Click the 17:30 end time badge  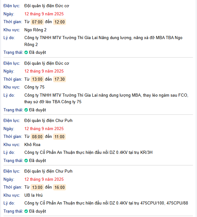click(x=59, y=79)
